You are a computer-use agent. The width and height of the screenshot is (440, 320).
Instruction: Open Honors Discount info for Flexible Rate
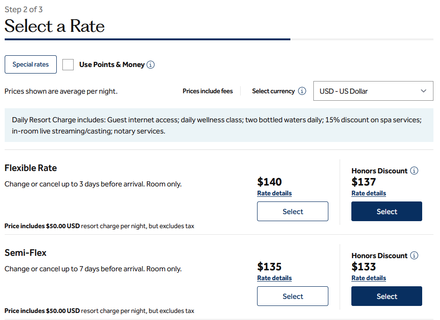[414, 171]
